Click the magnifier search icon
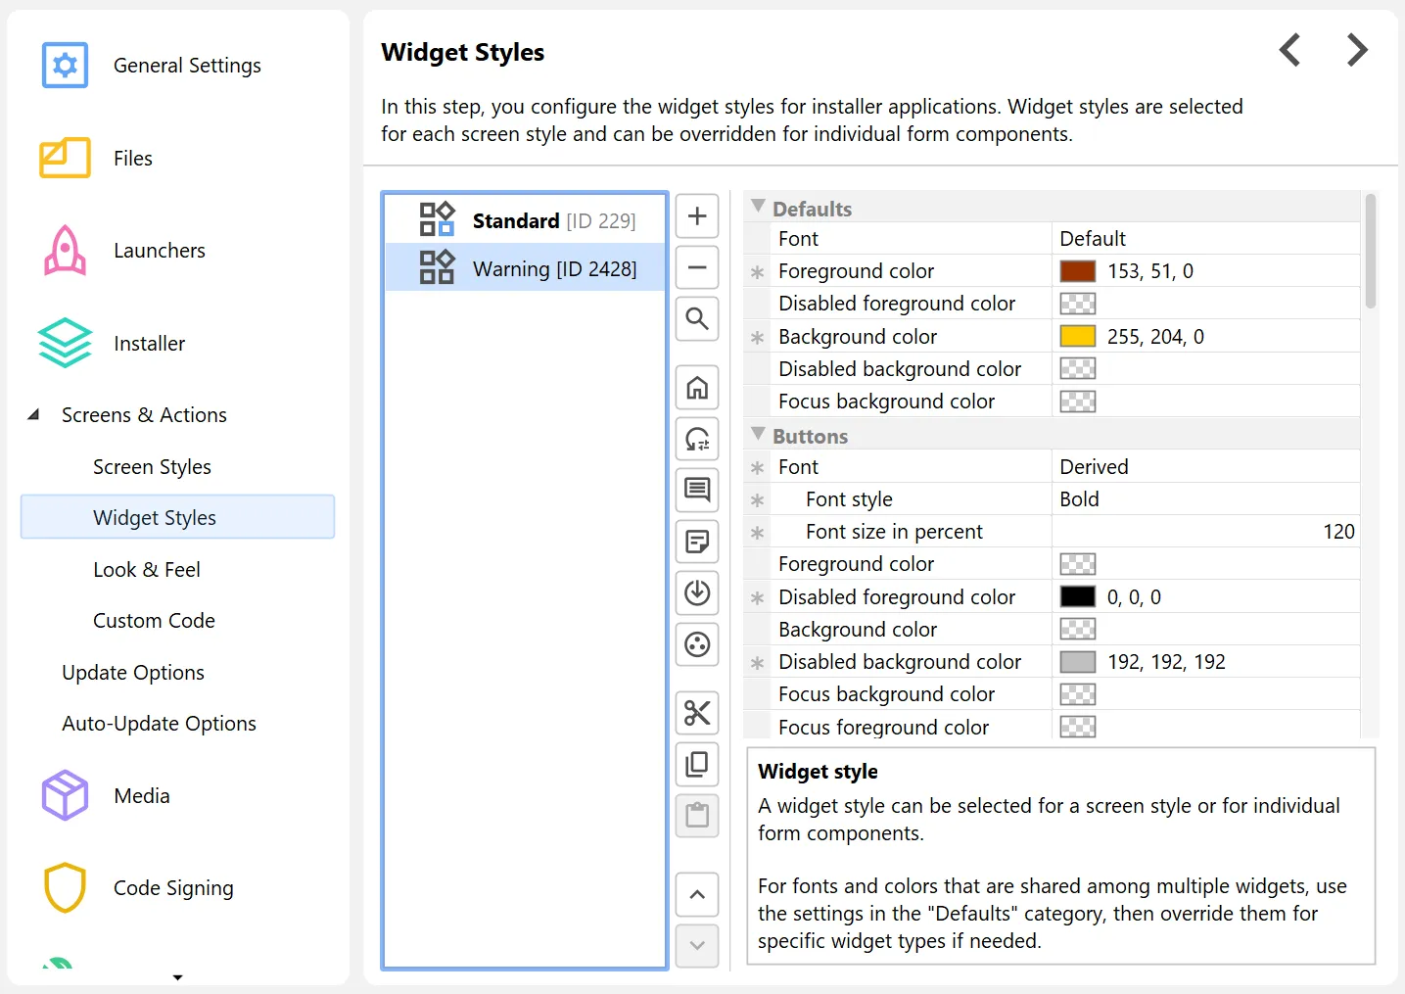The height and width of the screenshot is (994, 1405). (x=697, y=318)
